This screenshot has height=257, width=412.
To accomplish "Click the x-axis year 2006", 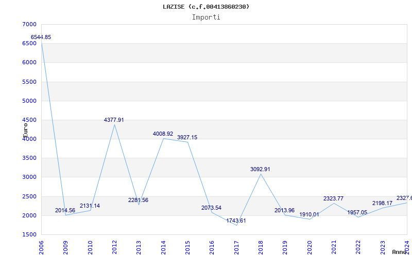I will (41, 248).
